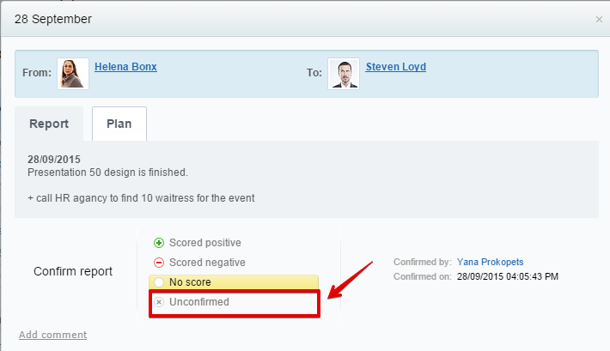Open Helena Bonx's avatar photo

73,74
